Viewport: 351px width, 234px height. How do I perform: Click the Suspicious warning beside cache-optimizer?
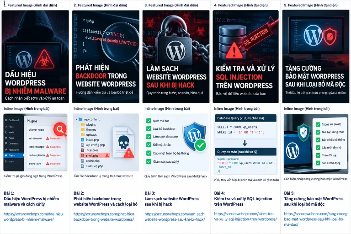pos(53,155)
